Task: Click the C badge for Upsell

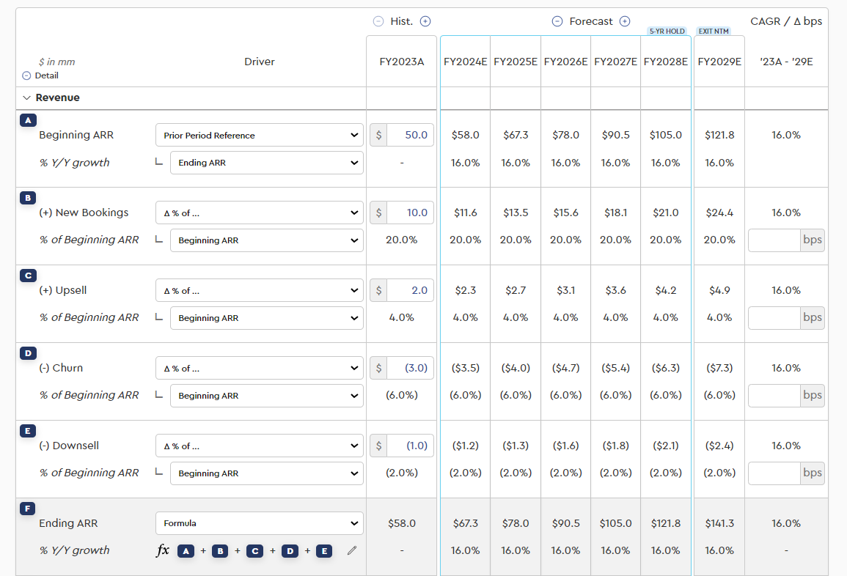Action: 28,276
